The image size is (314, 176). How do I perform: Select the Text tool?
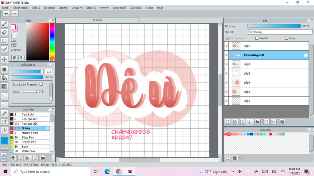(x=4, y=141)
